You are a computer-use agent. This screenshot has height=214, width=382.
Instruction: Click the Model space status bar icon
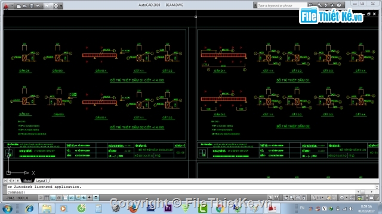click(x=270, y=198)
